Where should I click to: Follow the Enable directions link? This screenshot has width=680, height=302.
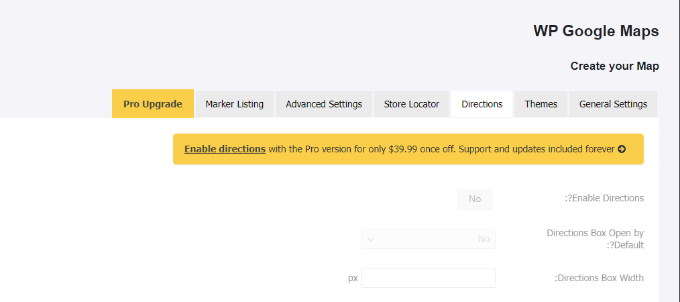(x=225, y=149)
